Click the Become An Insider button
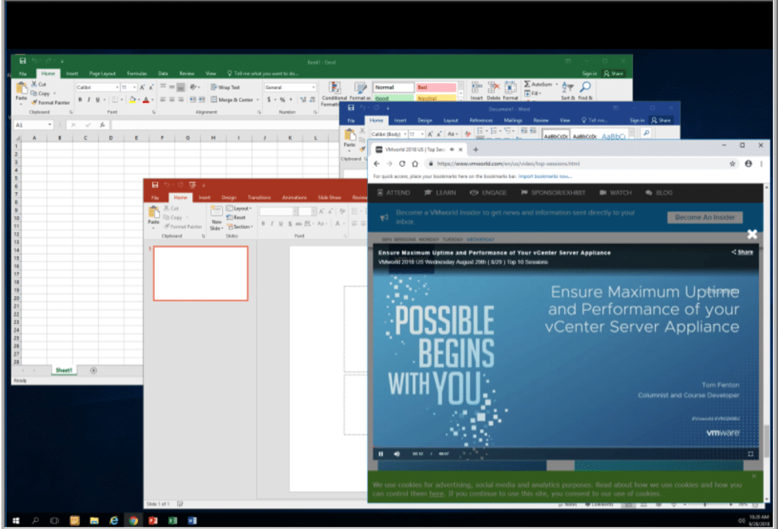The height and width of the screenshot is (529, 778). click(x=705, y=217)
